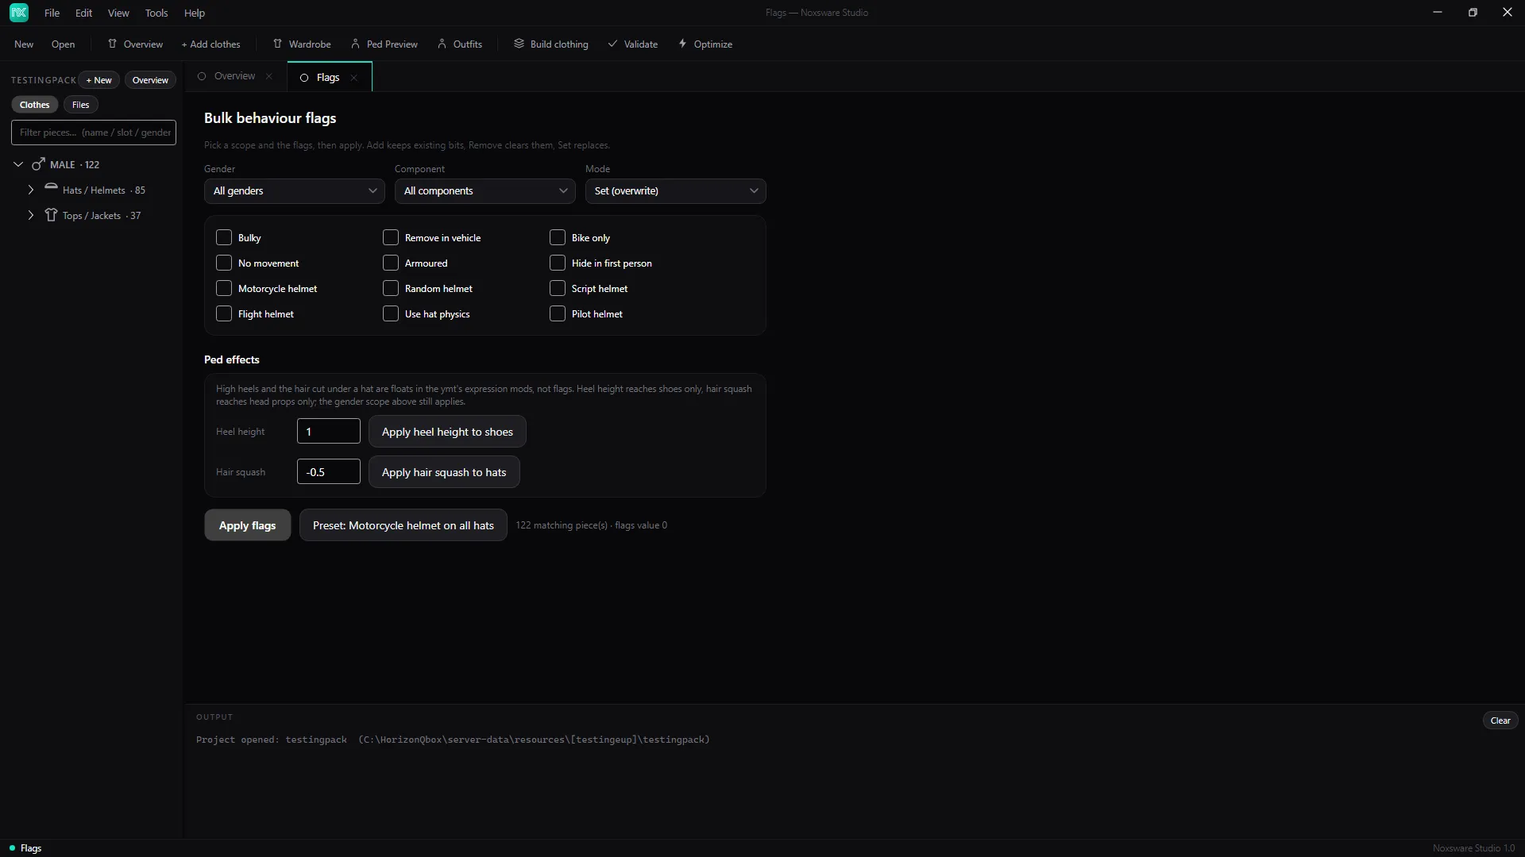
Task: Toggle the Armoured checkbox
Action: coord(391,263)
